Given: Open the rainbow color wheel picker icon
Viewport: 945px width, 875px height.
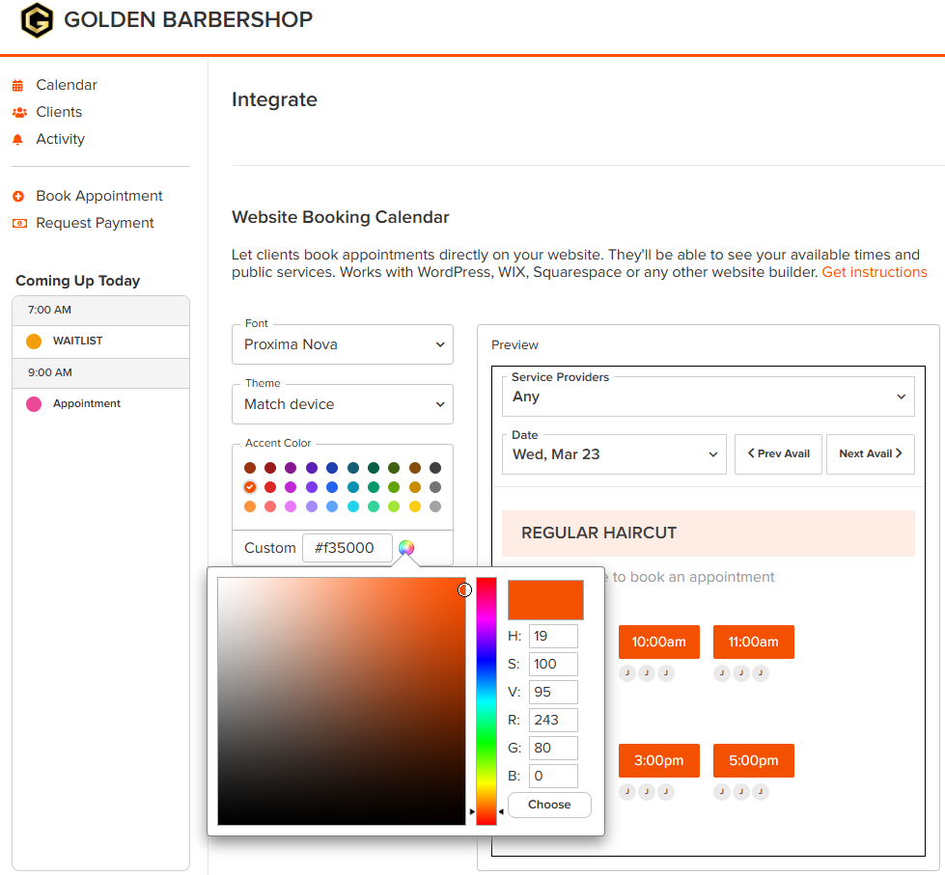Looking at the screenshot, I should tap(406, 547).
